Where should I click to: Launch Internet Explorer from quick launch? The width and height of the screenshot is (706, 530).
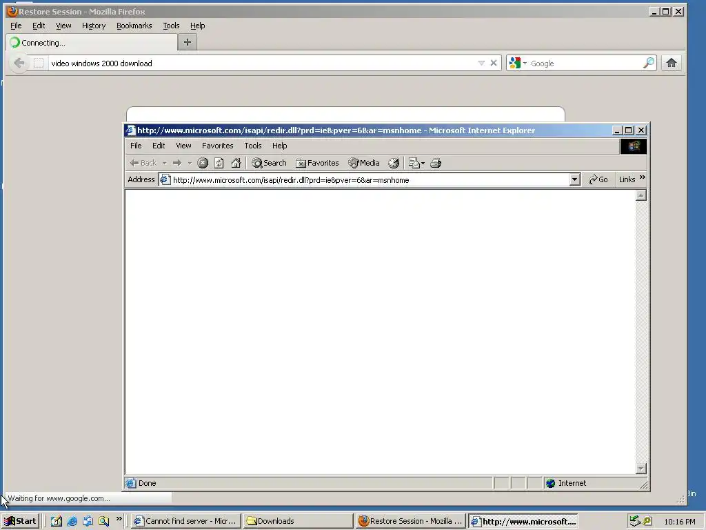72,521
